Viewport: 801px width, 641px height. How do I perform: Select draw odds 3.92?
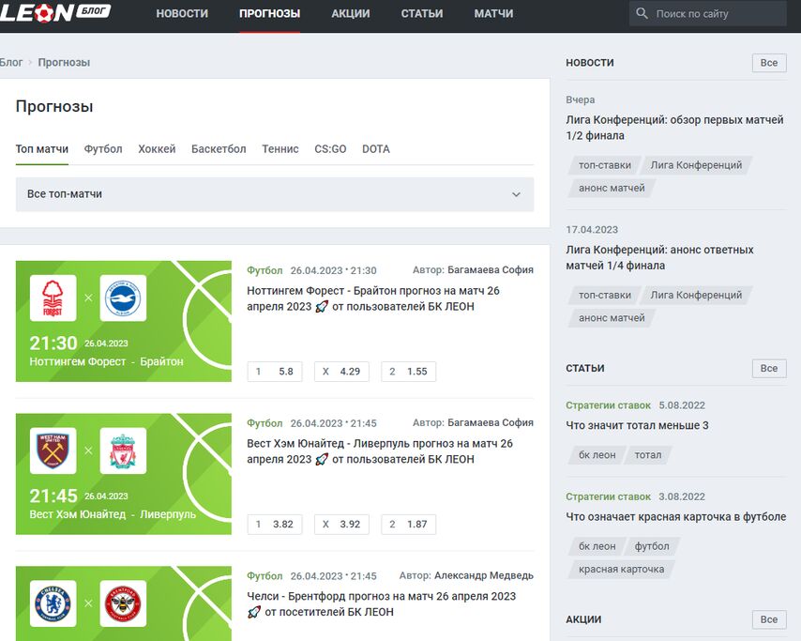(x=341, y=525)
